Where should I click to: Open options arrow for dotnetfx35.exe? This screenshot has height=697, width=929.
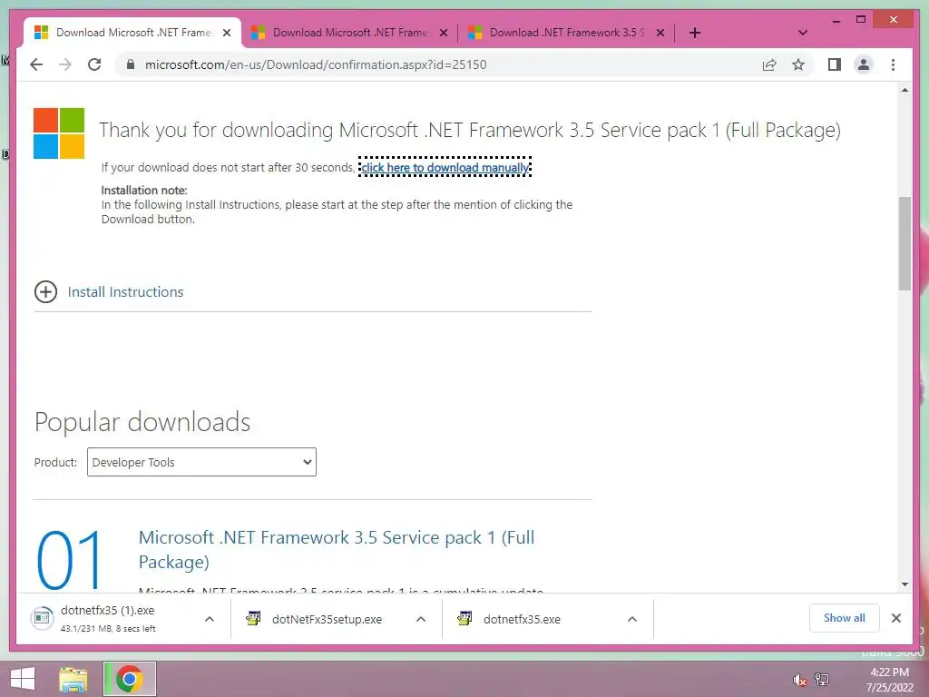[x=632, y=619]
